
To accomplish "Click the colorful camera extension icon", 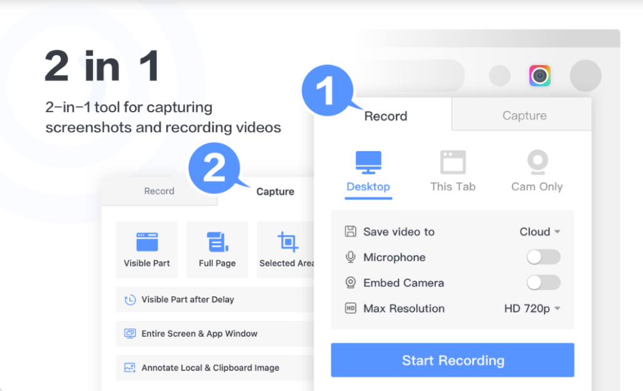I will coord(539,75).
